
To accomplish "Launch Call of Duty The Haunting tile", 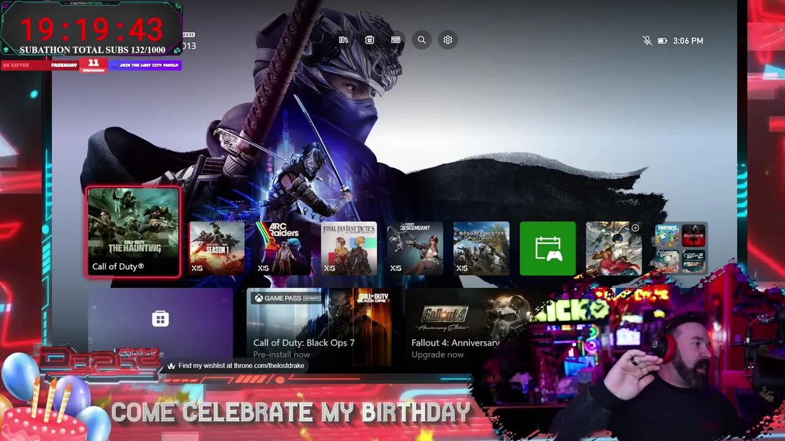I will [133, 232].
